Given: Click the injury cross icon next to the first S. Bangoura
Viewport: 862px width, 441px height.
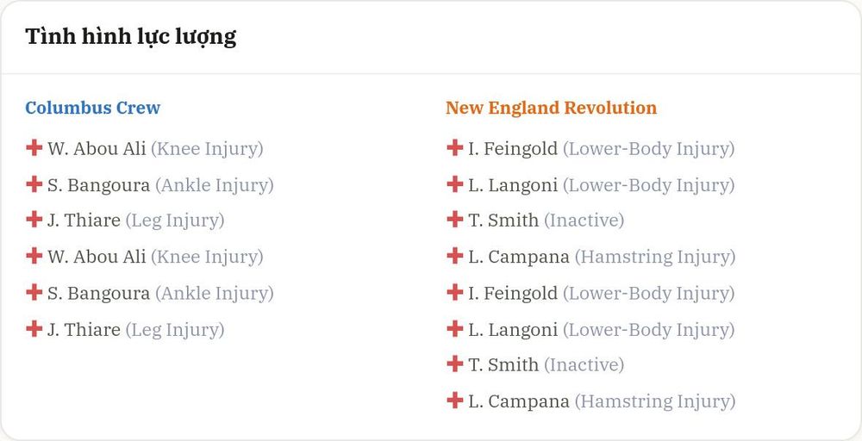Looking at the screenshot, I should coord(34,184).
